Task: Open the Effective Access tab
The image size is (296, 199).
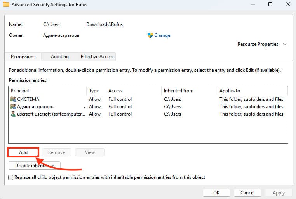Action: tap(97, 57)
